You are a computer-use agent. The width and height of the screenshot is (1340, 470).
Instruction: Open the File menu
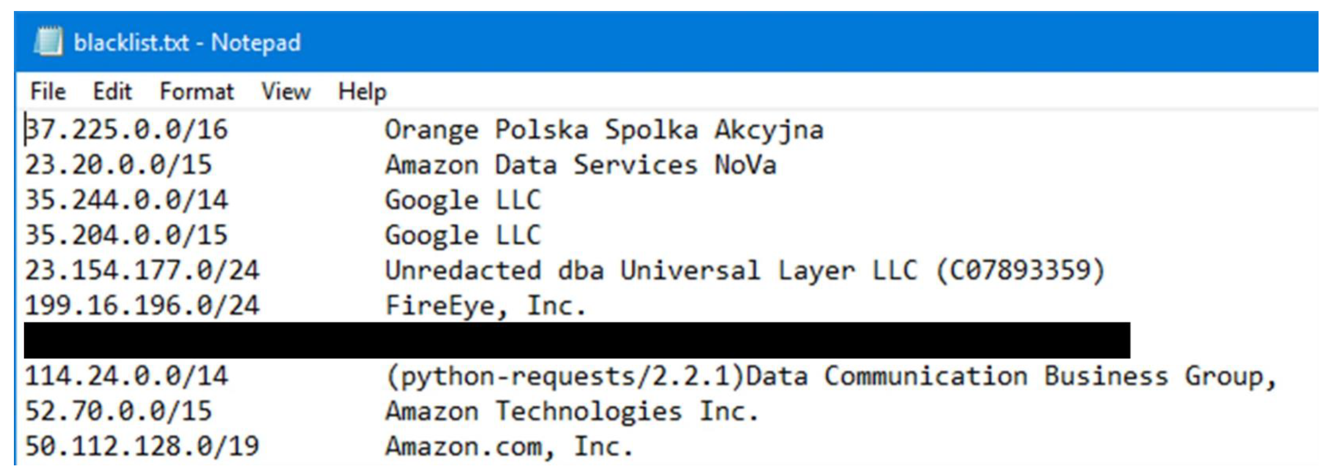point(48,92)
